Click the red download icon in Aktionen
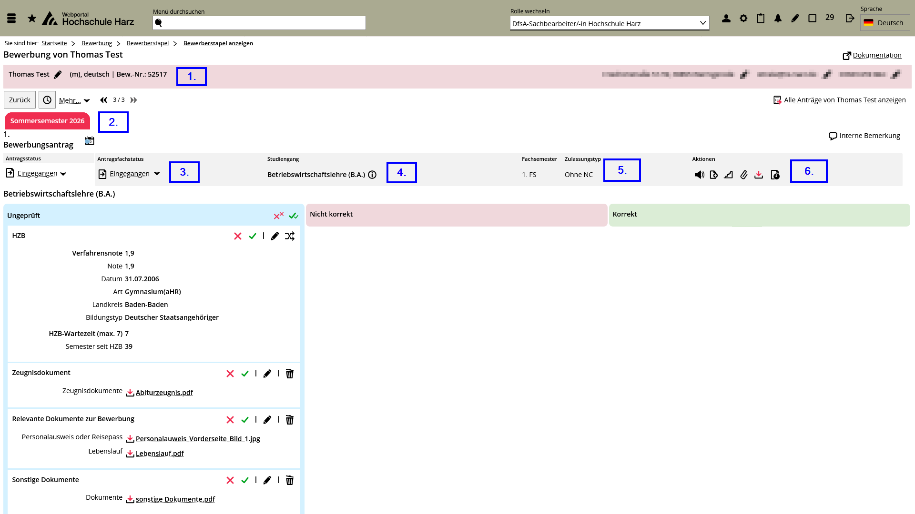Image resolution: width=915 pixels, height=514 pixels. (759, 175)
